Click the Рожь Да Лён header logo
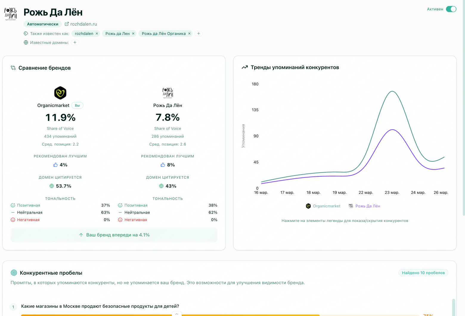This screenshot has height=316, width=465. tap(11, 14)
